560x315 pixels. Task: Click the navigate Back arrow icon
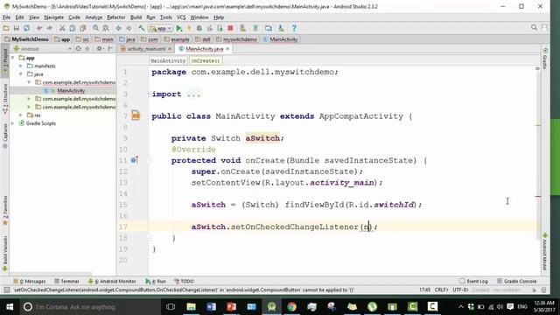pyautogui.click(x=118, y=28)
